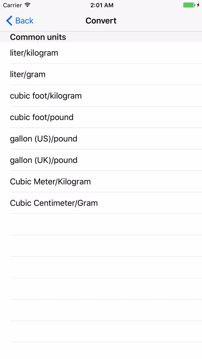Choose cubic foot/kilogram from the list
The image size is (202, 359).
(x=101, y=96)
